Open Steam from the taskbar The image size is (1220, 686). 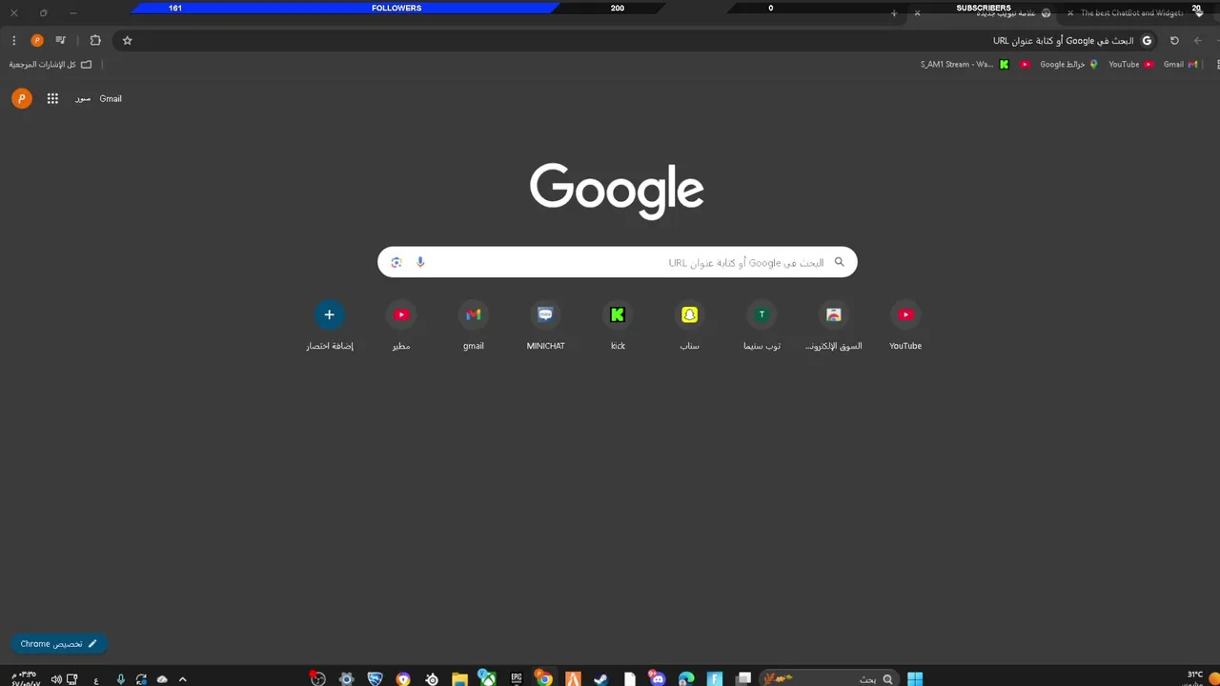(x=600, y=678)
